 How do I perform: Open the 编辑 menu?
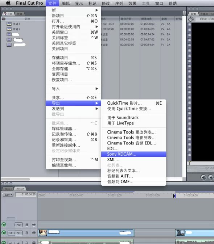pyautogui.click(x=66, y=3)
